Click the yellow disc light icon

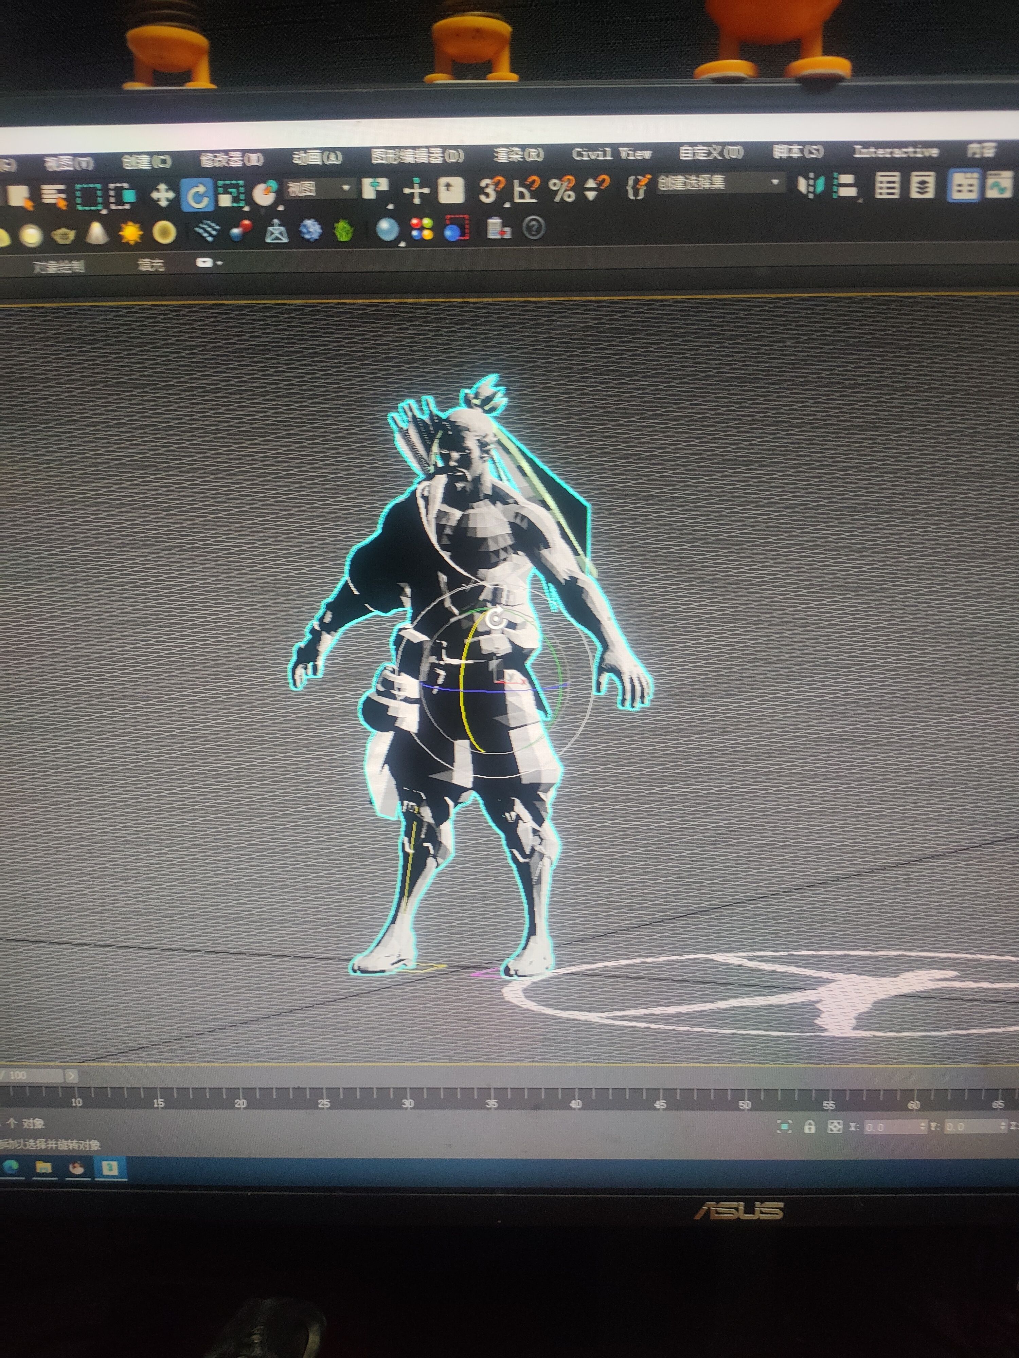point(164,232)
